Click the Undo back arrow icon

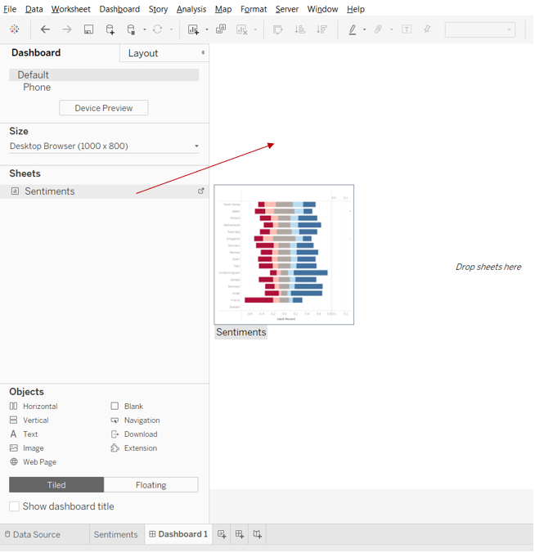pos(45,29)
